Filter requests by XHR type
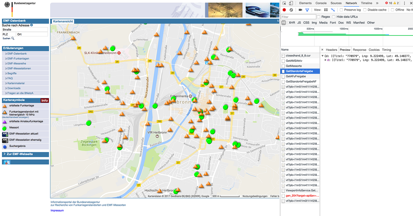The height and width of the screenshot is (216, 413). point(292,23)
